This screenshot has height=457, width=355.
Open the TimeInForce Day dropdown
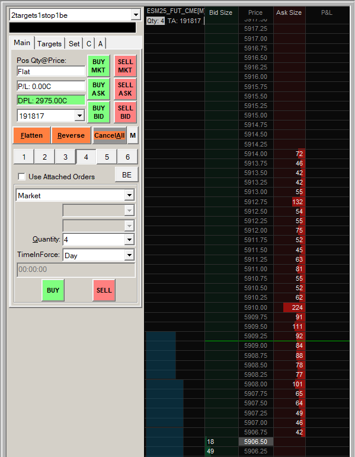pos(129,255)
